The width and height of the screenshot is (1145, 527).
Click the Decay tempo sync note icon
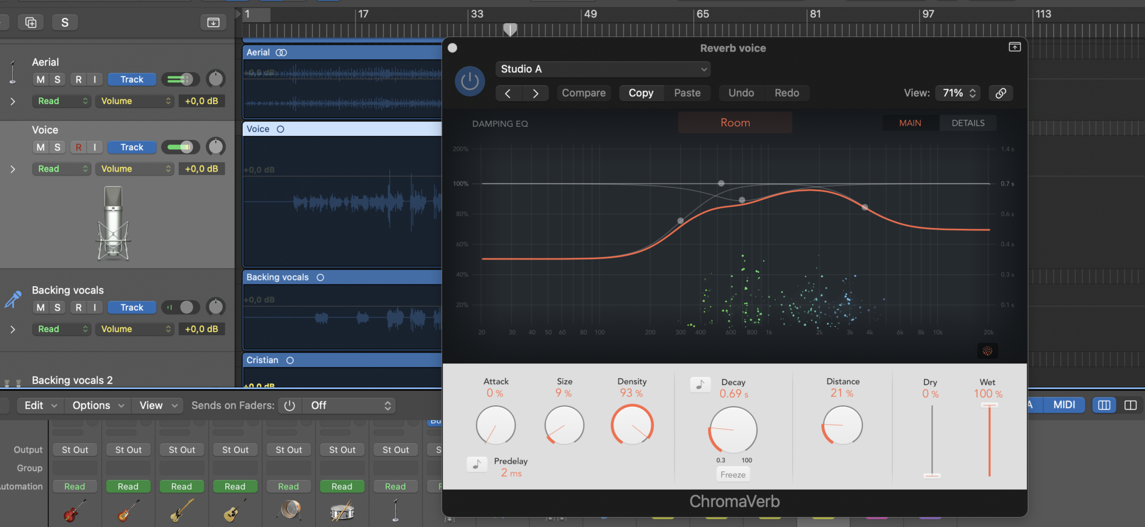700,384
